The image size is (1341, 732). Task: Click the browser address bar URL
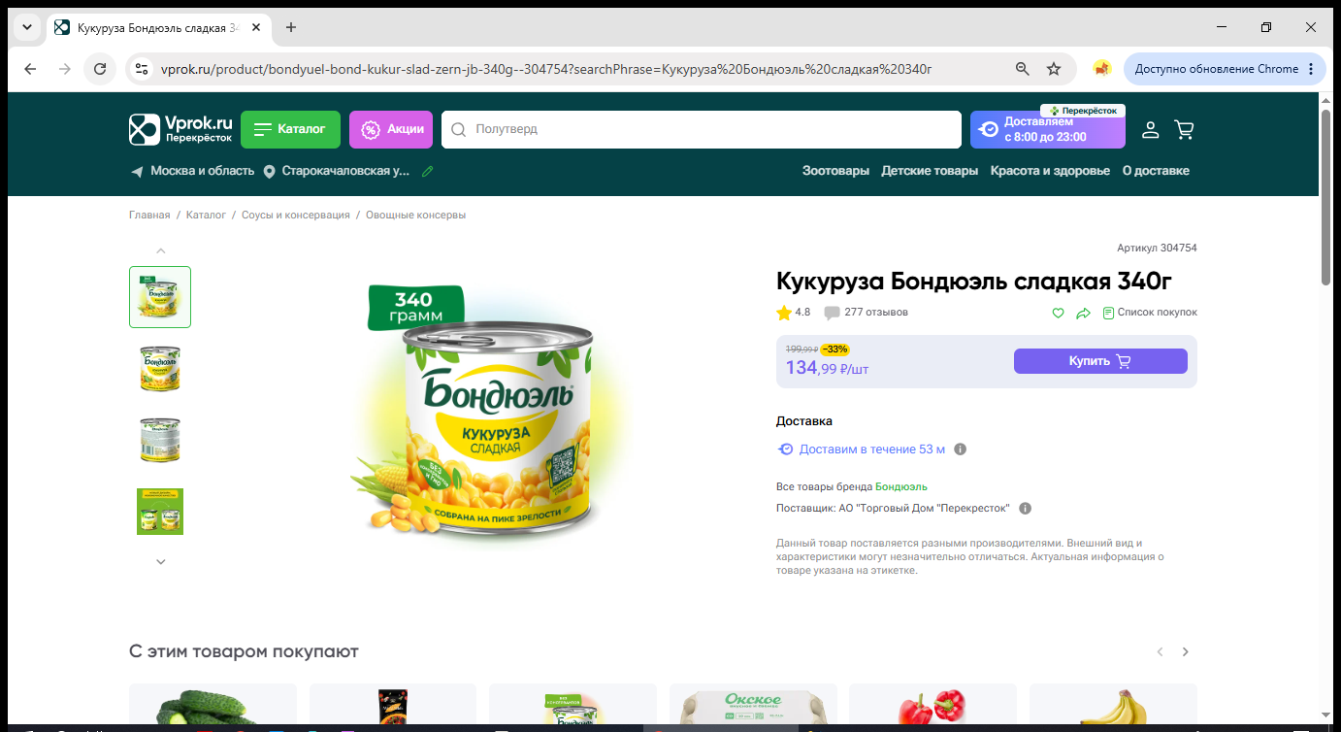point(545,69)
